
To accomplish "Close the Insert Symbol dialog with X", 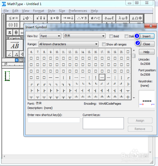I will [151, 26].
